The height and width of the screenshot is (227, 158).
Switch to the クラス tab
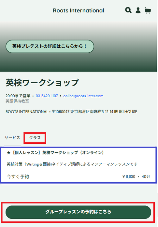click(35, 138)
